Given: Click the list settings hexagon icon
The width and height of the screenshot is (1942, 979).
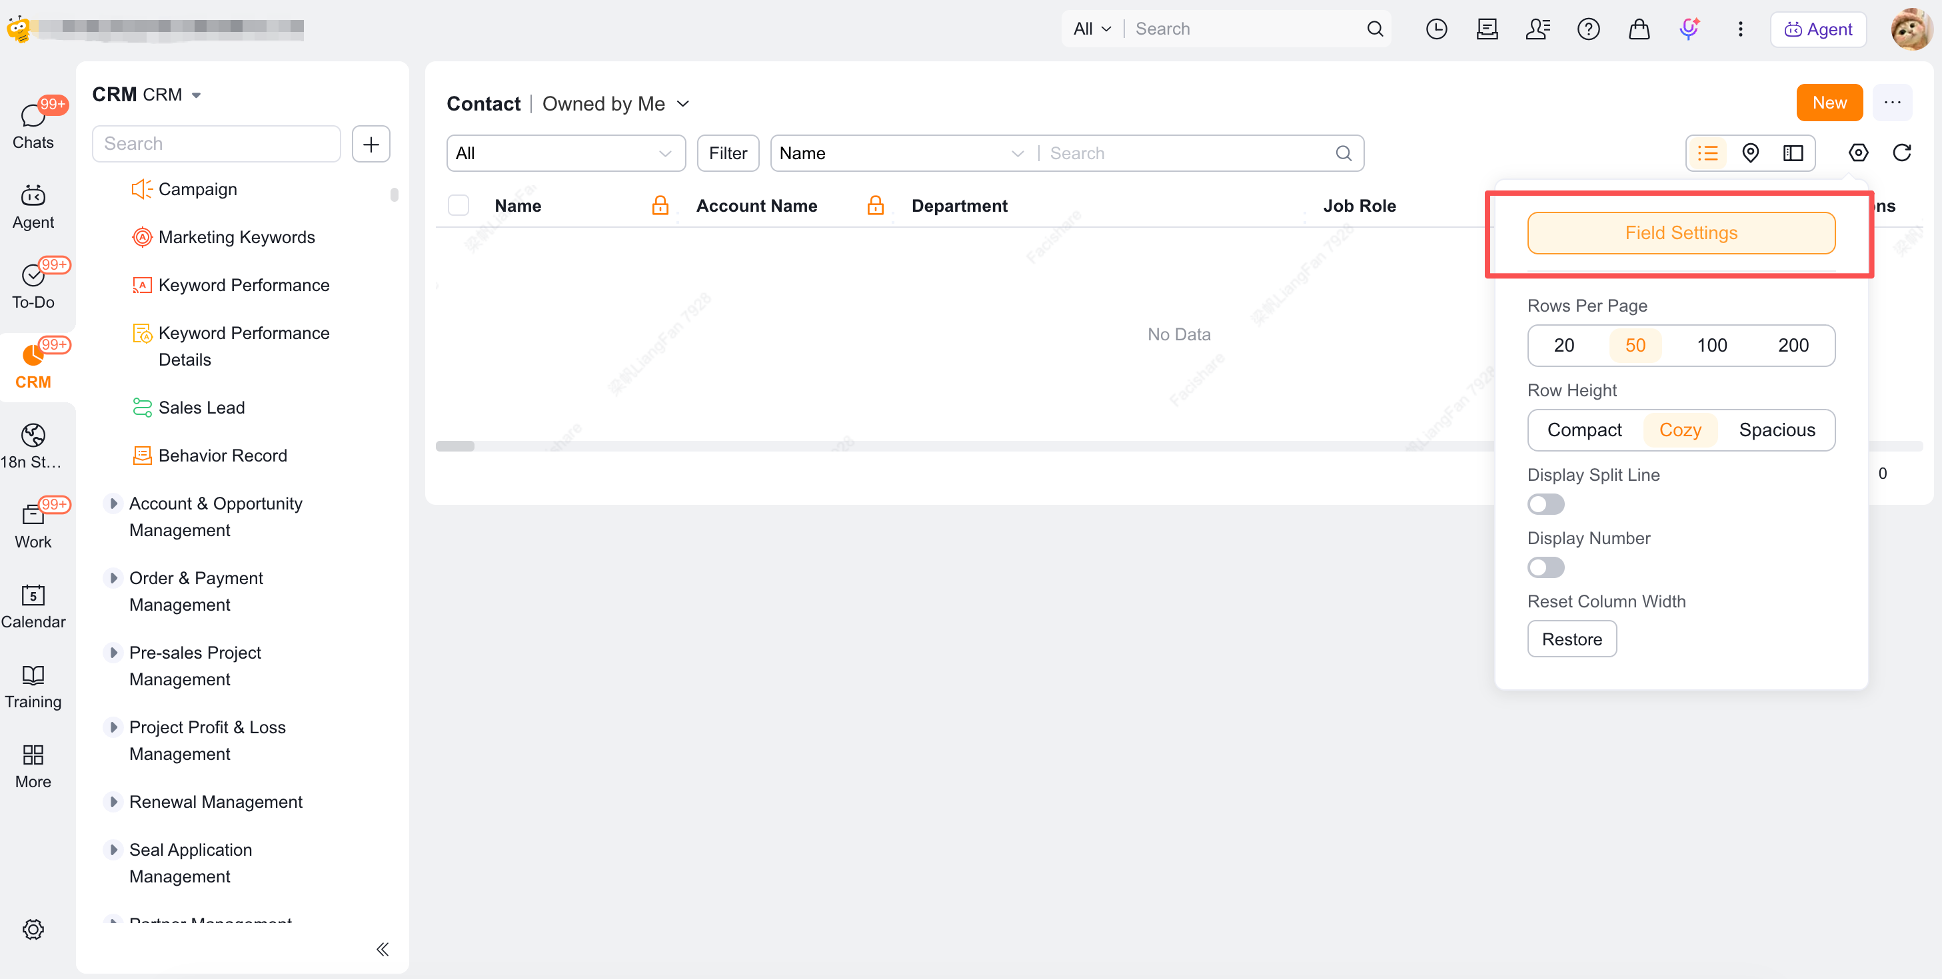Looking at the screenshot, I should click(x=1858, y=153).
